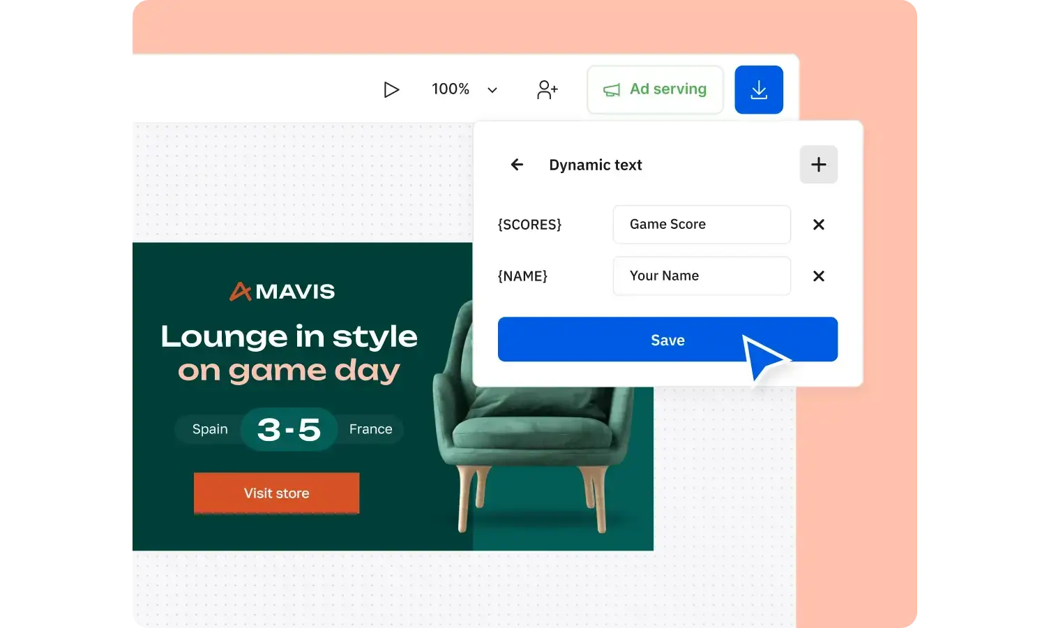Click the Visit store button on the banner

[x=276, y=493]
